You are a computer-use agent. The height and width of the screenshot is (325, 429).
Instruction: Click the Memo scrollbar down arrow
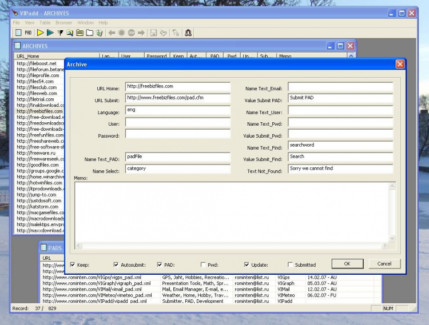point(392,238)
